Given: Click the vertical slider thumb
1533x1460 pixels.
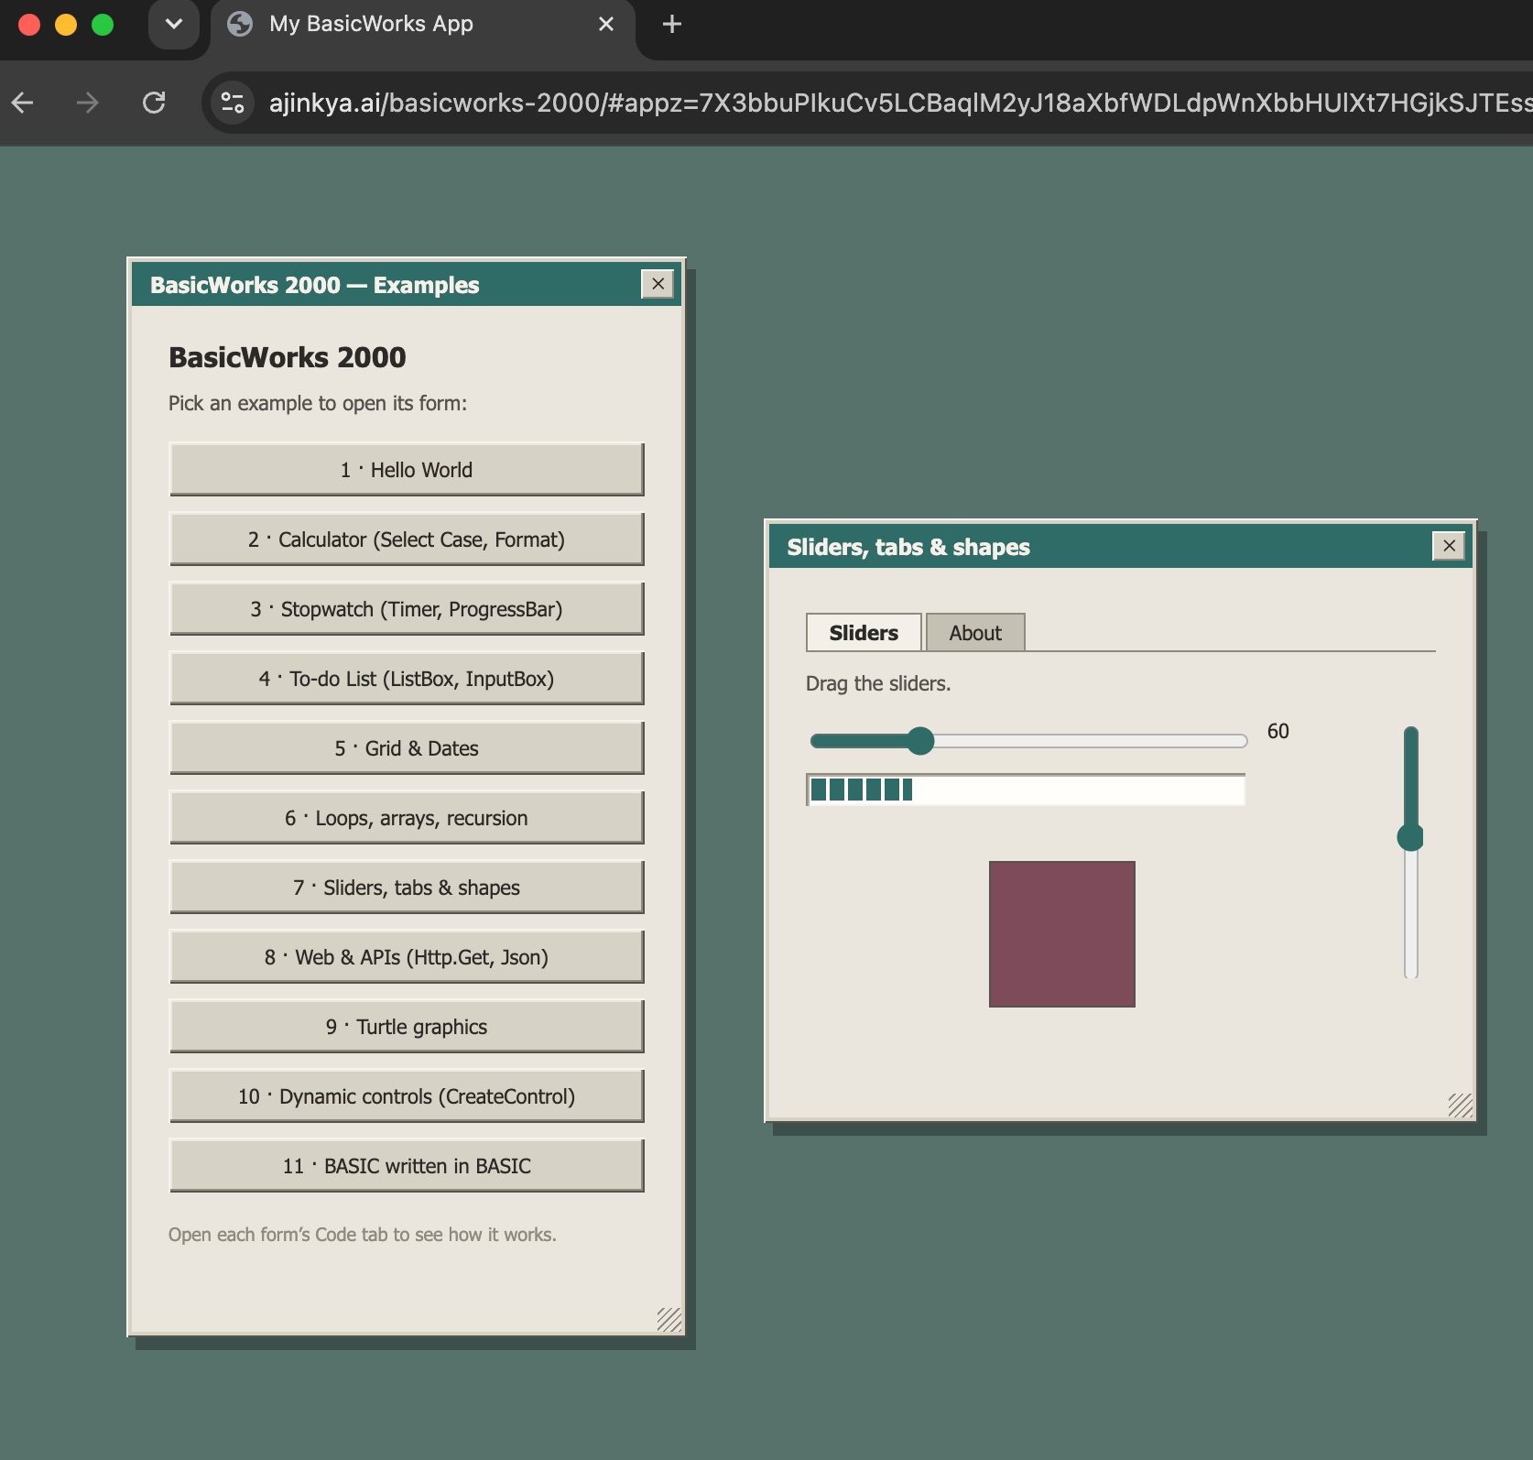Looking at the screenshot, I should click(x=1411, y=836).
